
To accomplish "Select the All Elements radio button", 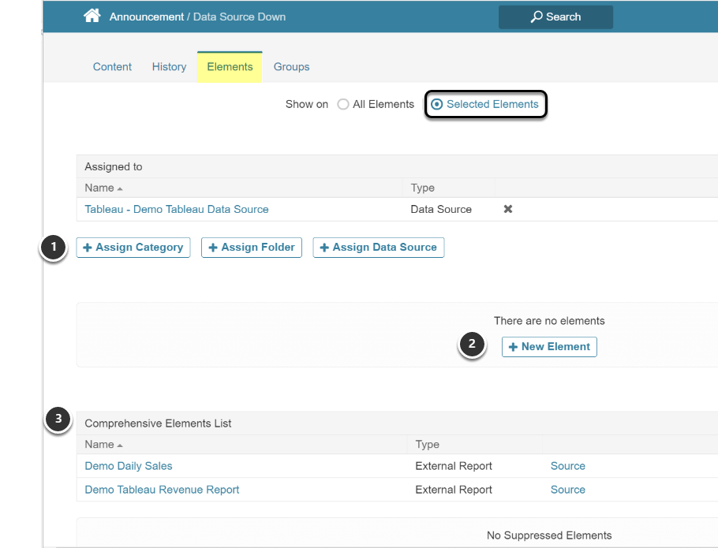I will pos(343,104).
